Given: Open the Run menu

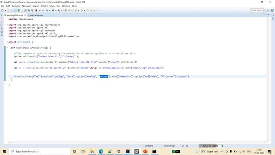Looking at the screenshot, I should 58,6.
